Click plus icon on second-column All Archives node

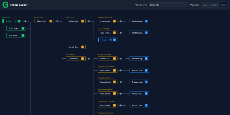click(x=51, y=21)
